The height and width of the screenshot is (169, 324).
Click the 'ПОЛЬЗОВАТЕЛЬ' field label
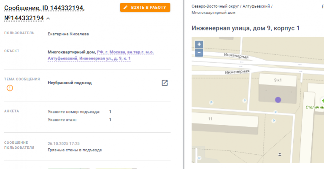[19, 33]
